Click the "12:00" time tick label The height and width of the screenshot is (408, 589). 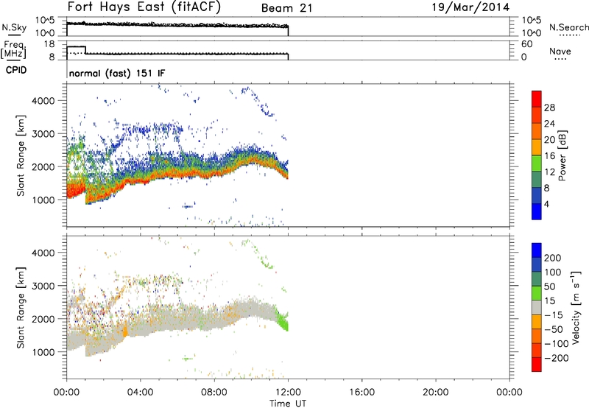click(x=288, y=393)
